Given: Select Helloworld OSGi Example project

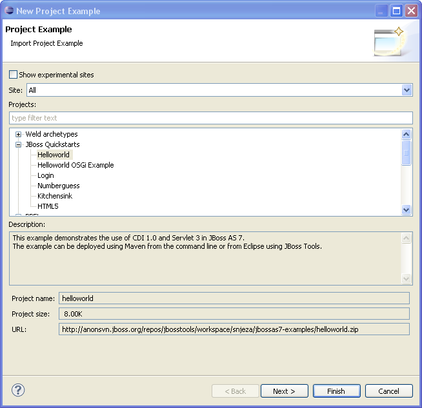Looking at the screenshot, I should [x=75, y=165].
